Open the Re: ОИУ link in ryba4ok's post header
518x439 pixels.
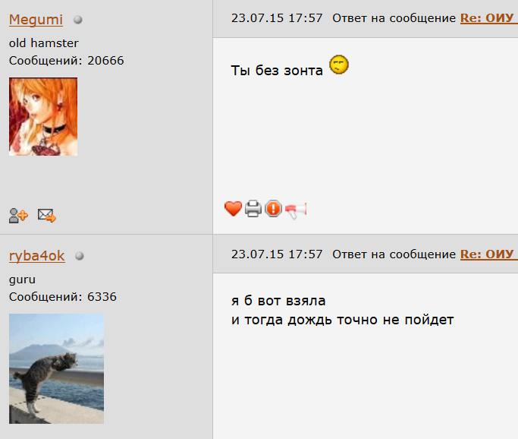point(489,254)
